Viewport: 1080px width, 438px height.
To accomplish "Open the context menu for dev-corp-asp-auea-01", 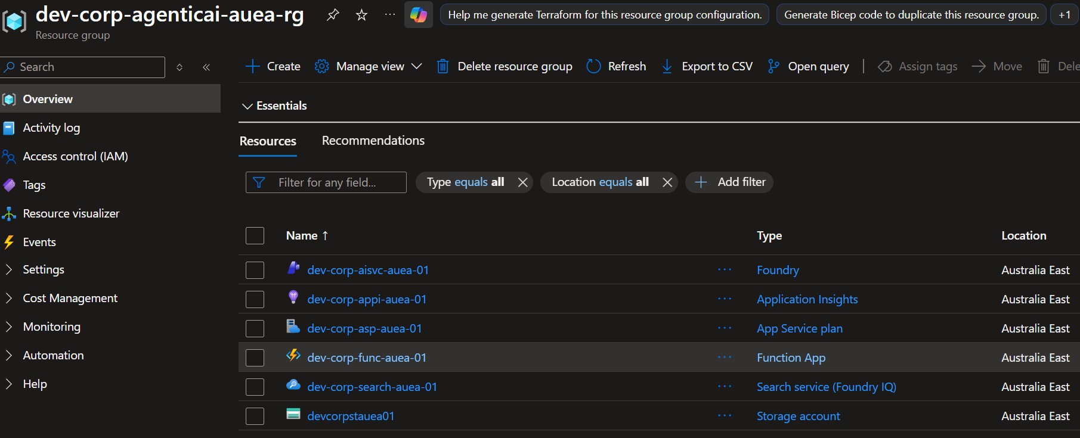I will 725,328.
